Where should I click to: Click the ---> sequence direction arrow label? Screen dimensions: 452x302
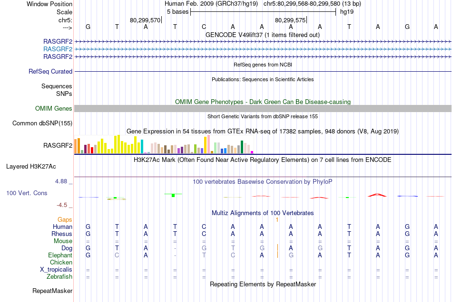pyautogui.click(x=67, y=28)
